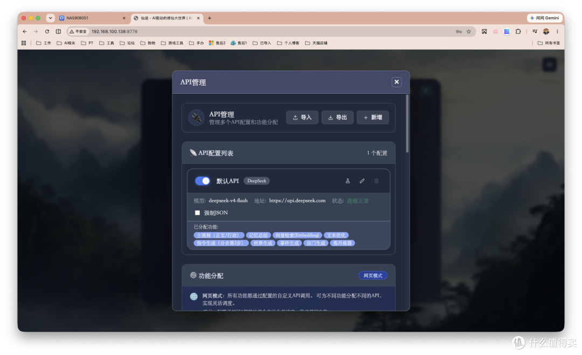
Task: Delete 默认API with the trash icon
Action: (376, 180)
